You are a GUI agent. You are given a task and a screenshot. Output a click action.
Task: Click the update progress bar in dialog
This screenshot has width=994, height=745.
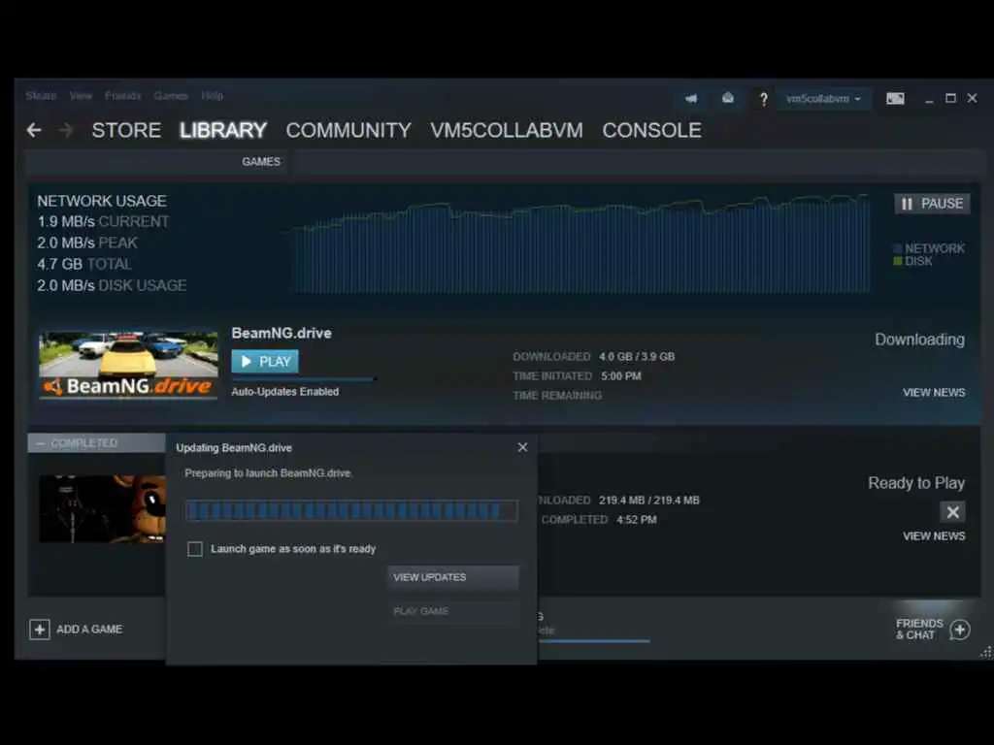point(351,510)
